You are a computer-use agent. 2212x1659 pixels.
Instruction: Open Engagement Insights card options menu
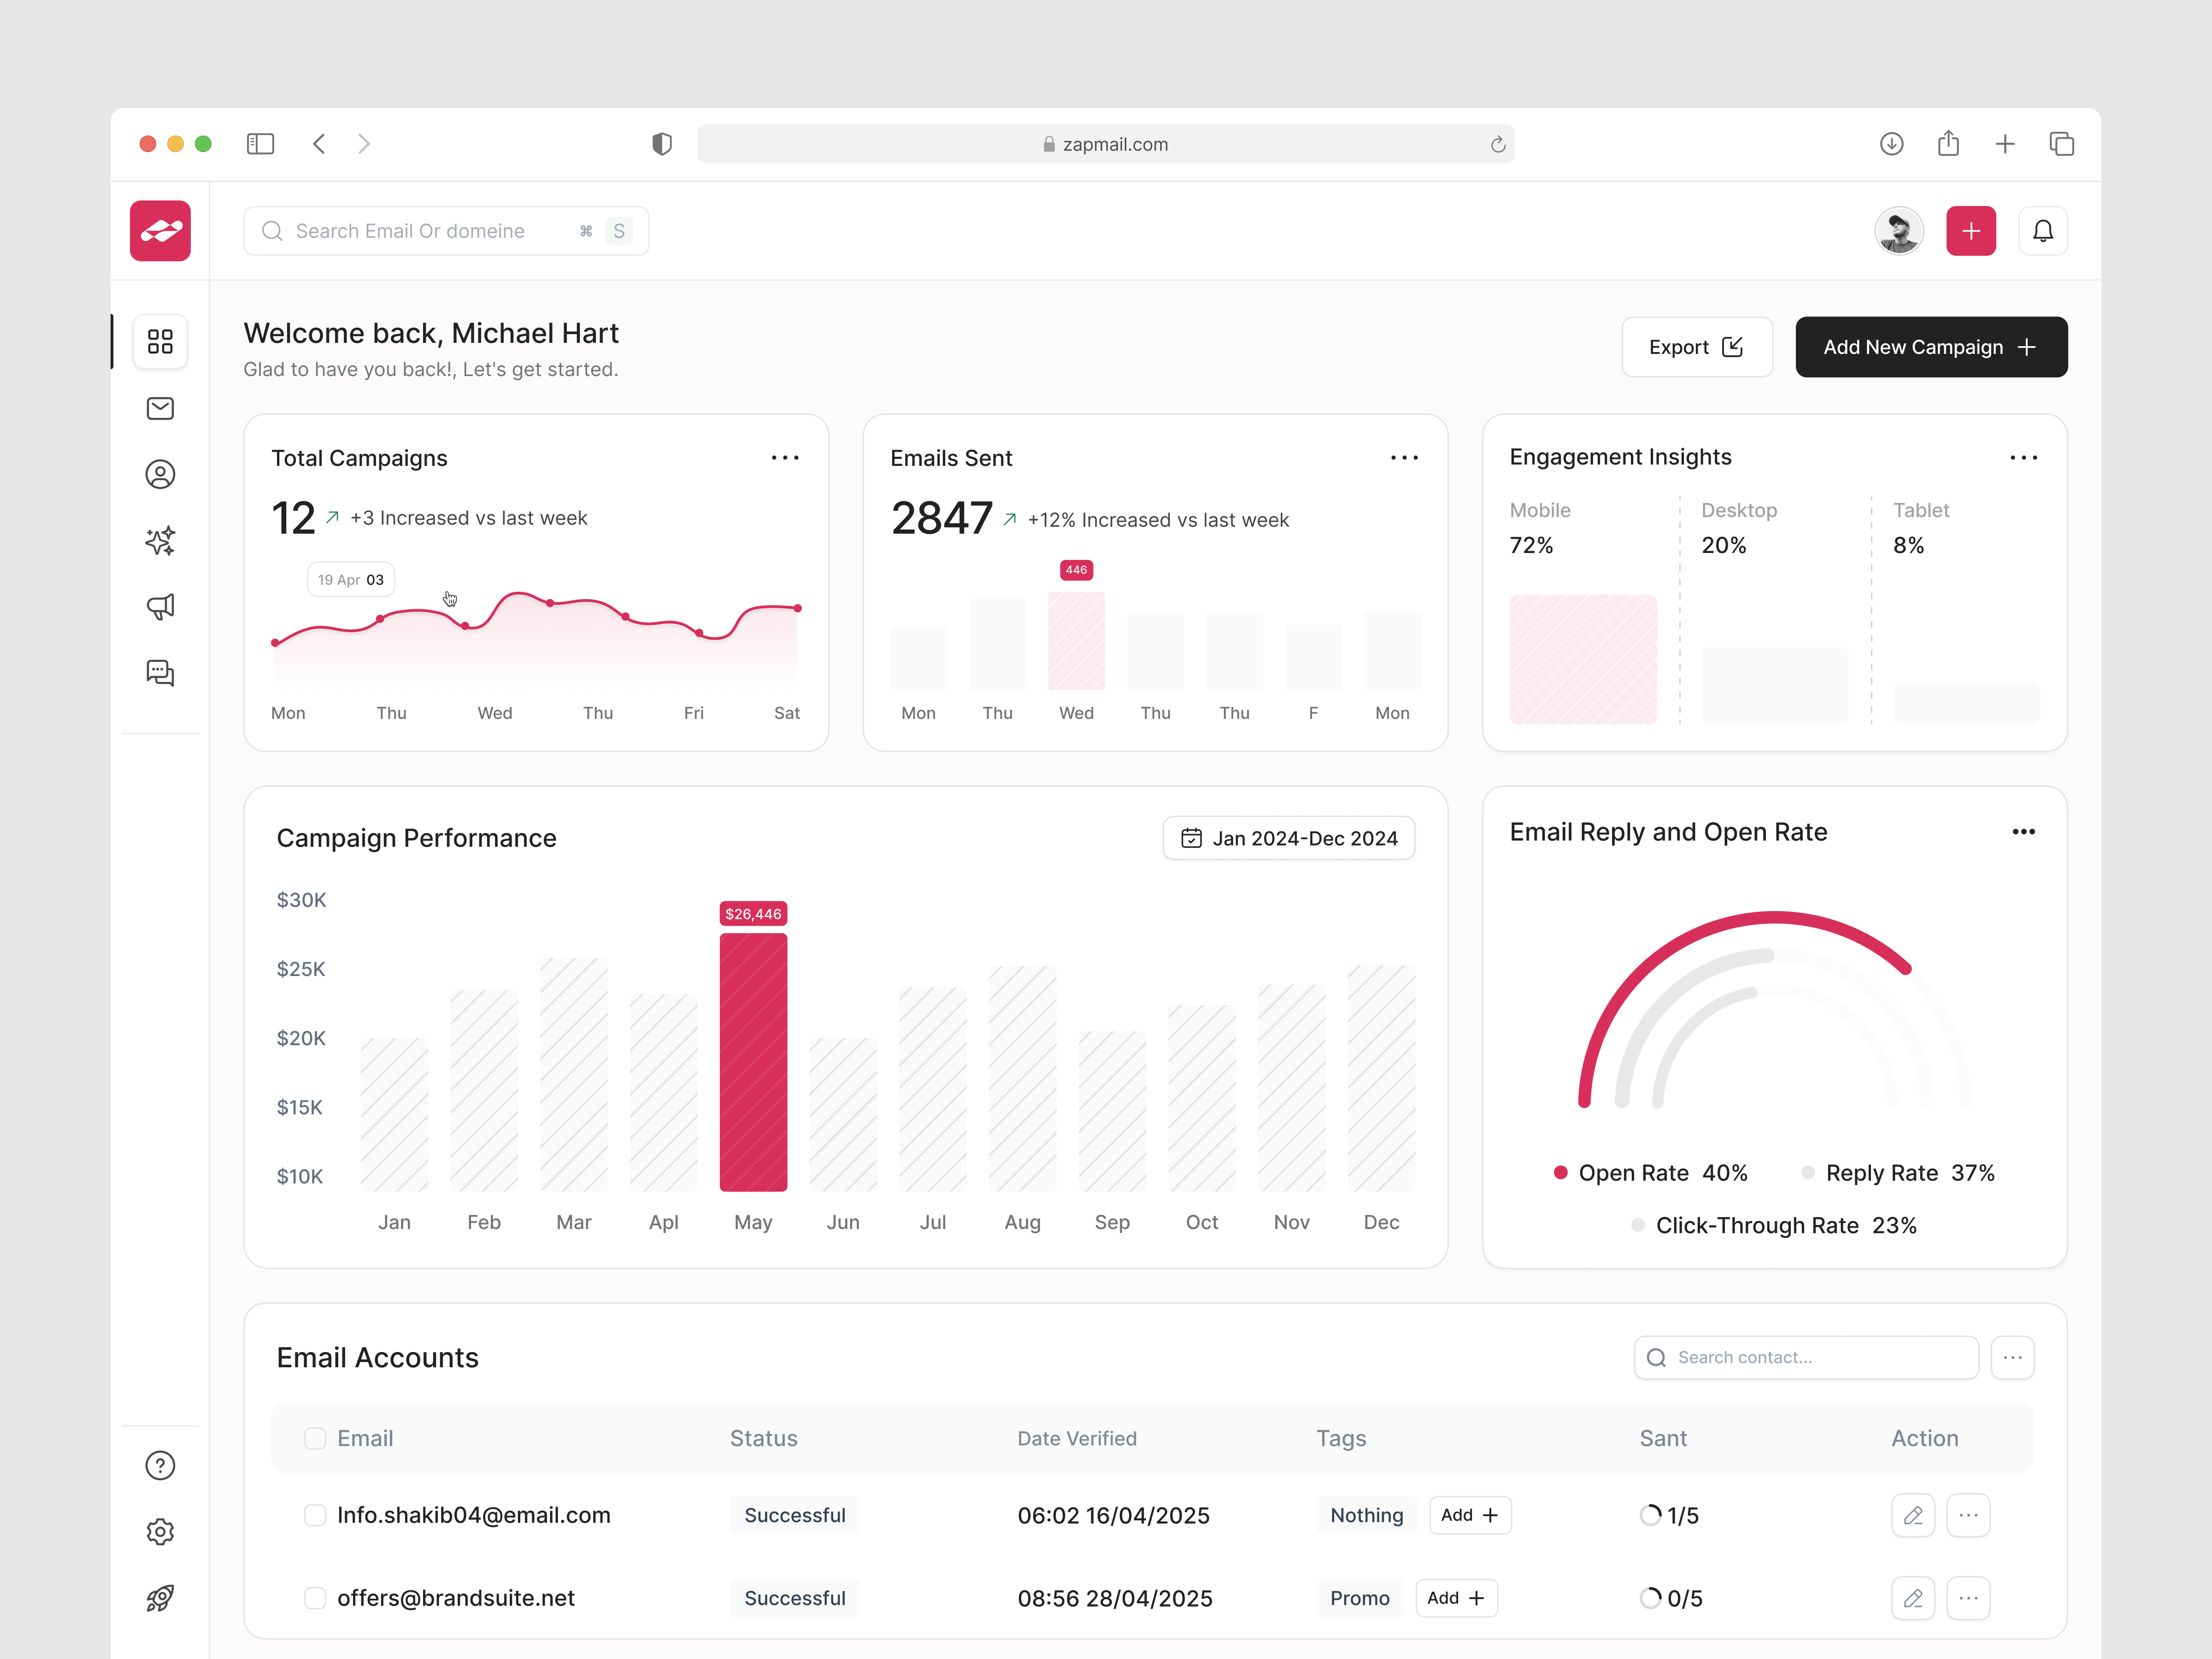click(2023, 458)
